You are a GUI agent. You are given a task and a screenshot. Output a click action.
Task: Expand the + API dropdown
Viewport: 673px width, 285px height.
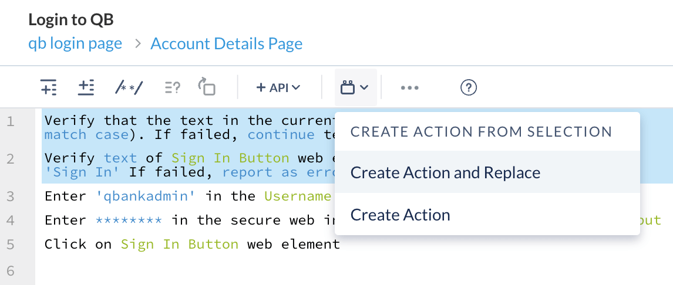(278, 87)
